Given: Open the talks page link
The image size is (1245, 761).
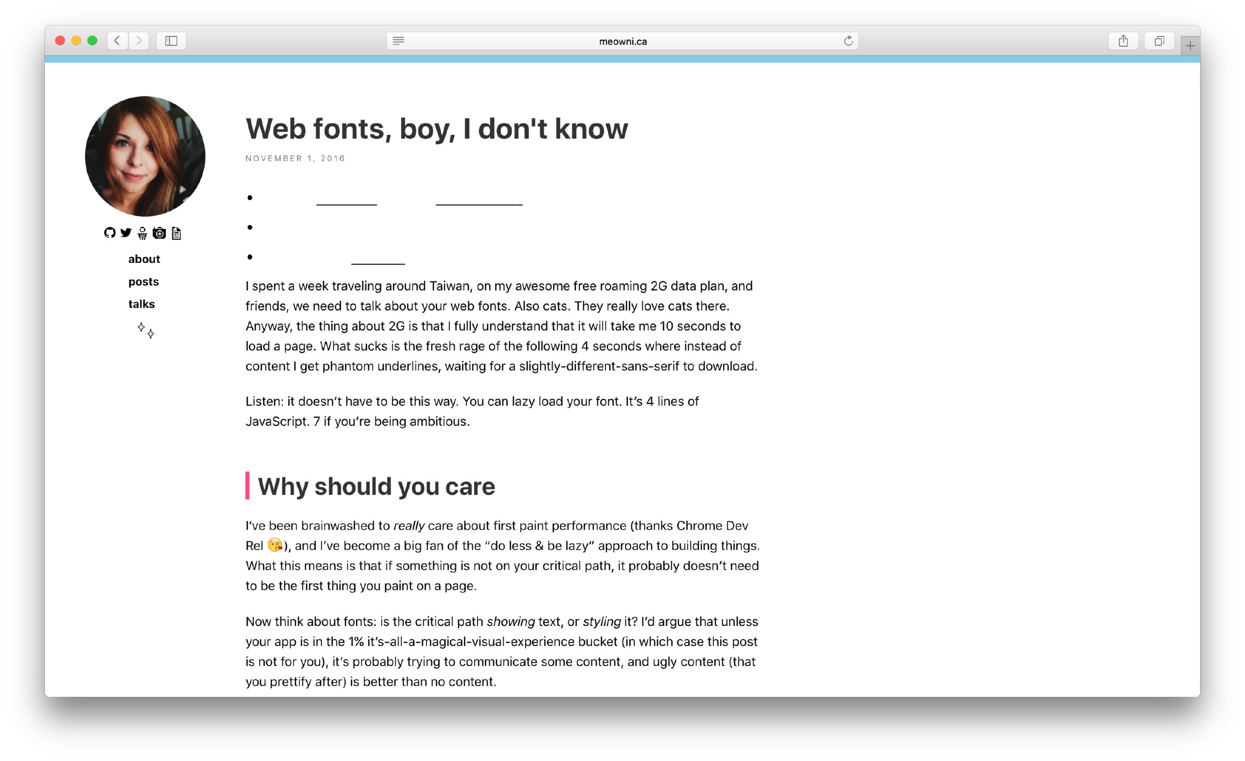Looking at the screenshot, I should pos(142,304).
